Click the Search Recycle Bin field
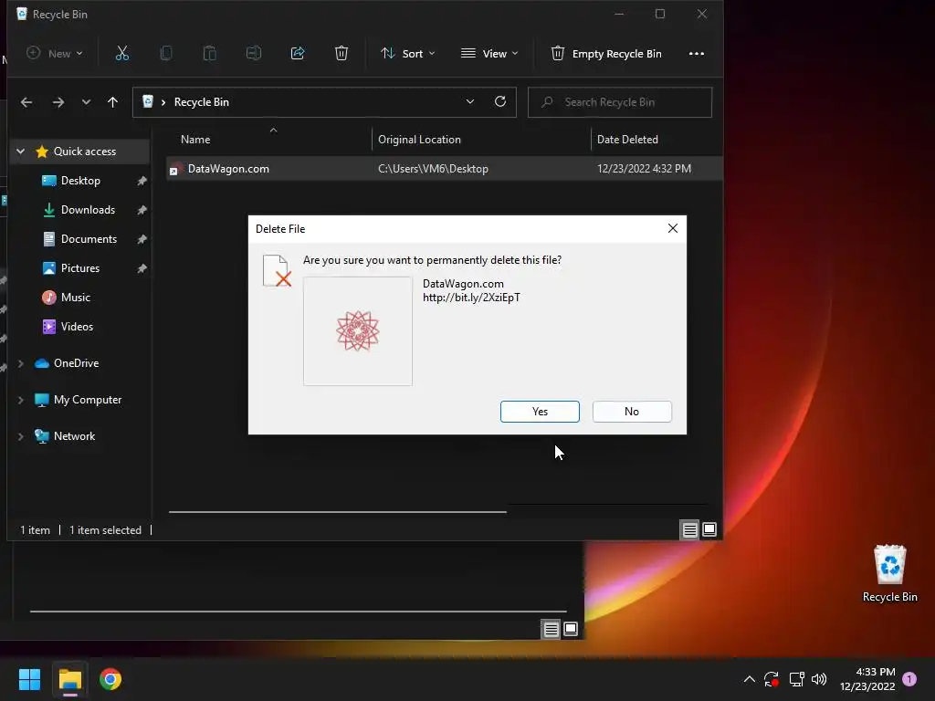 pyautogui.click(x=620, y=102)
